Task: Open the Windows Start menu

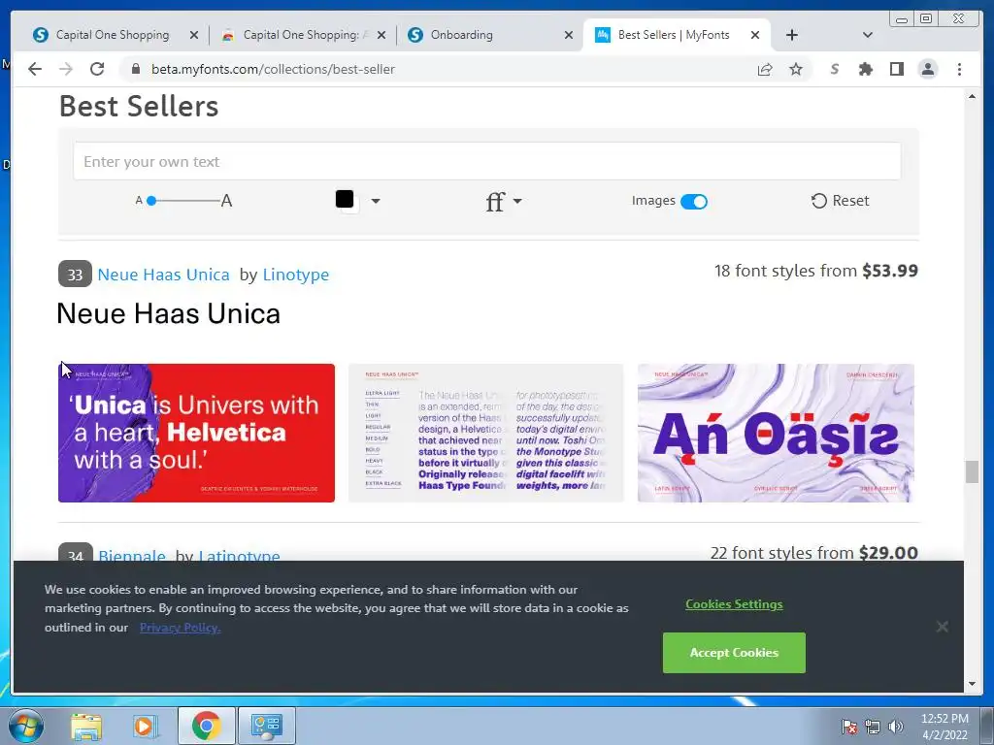Action: (25, 726)
